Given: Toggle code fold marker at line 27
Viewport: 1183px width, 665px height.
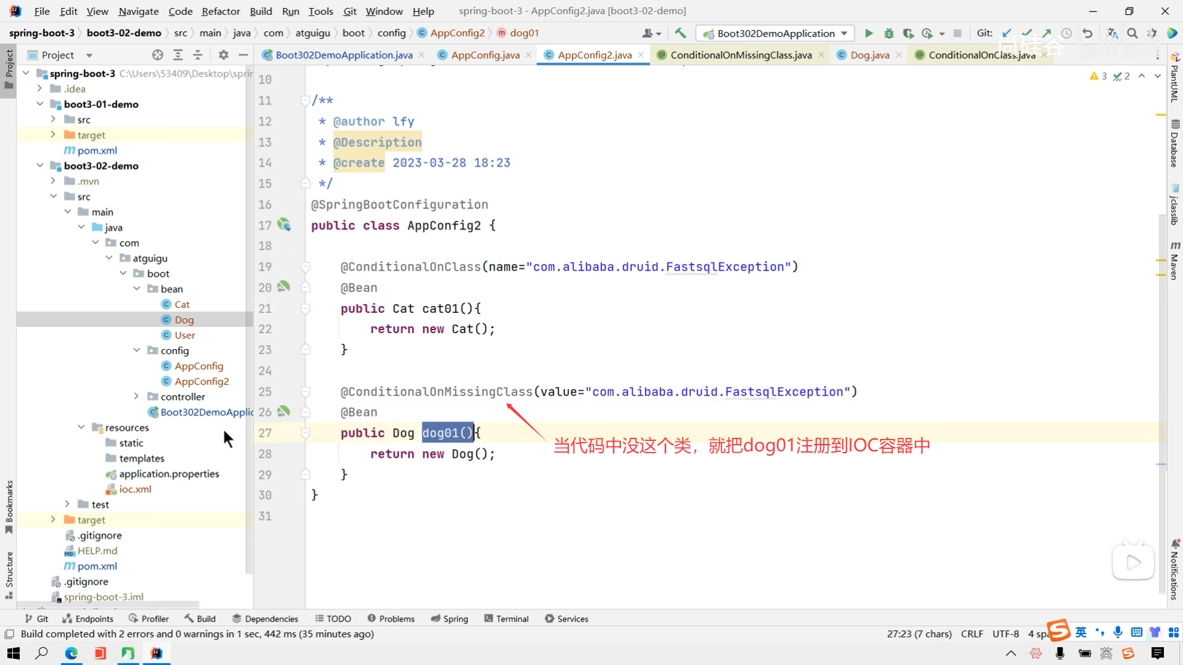Looking at the screenshot, I should 305,433.
